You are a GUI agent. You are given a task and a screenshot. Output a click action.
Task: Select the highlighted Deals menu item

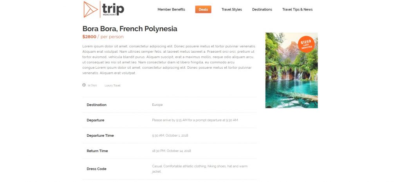coord(203,9)
